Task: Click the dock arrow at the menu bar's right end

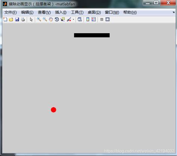Action: tap(174, 12)
